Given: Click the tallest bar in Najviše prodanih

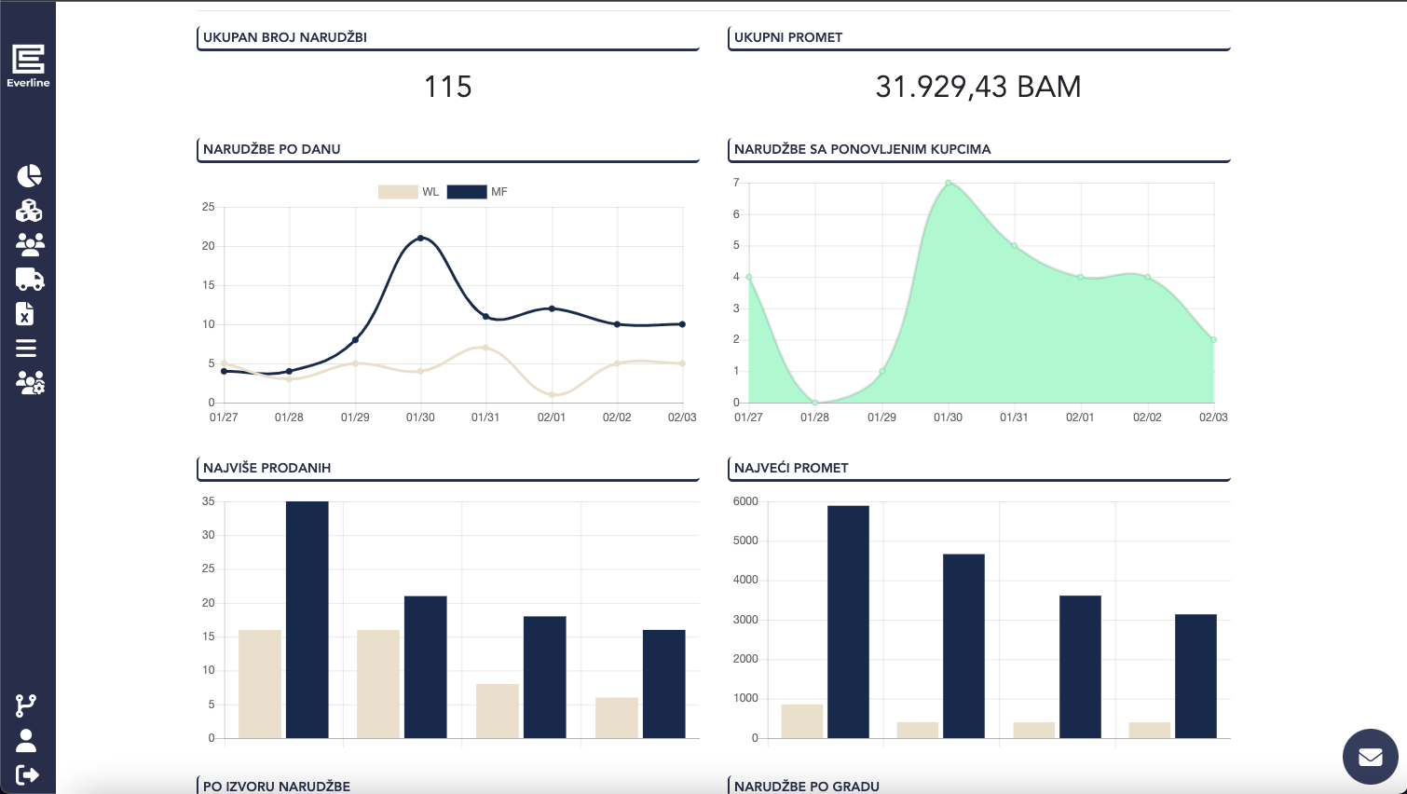Looking at the screenshot, I should point(307,620).
